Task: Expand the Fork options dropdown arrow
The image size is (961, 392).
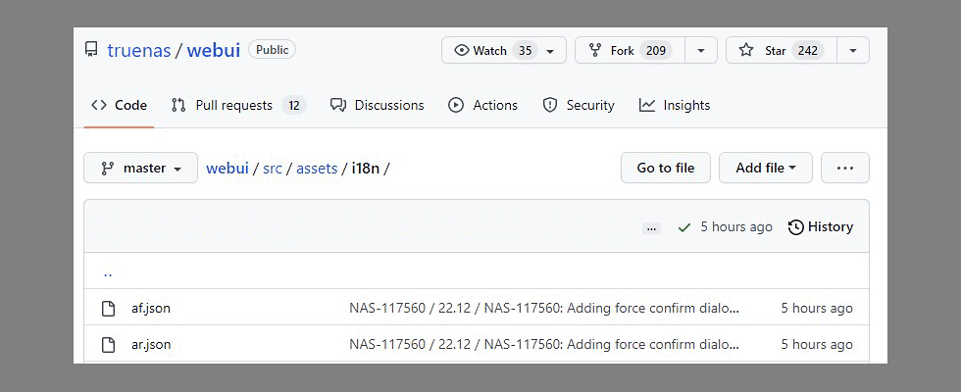Action: pos(701,51)
